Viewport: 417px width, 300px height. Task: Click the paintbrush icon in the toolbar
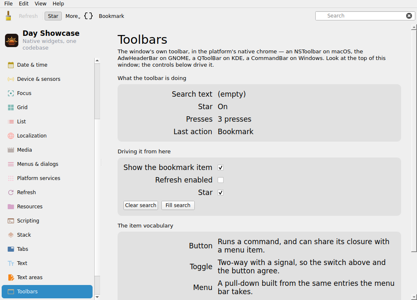click(8, 16)
